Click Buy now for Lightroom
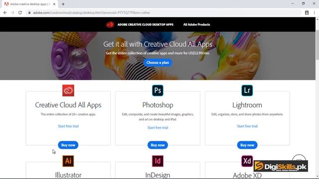Image resolution: width=319 pixels, height=179 pixels. 247,145
